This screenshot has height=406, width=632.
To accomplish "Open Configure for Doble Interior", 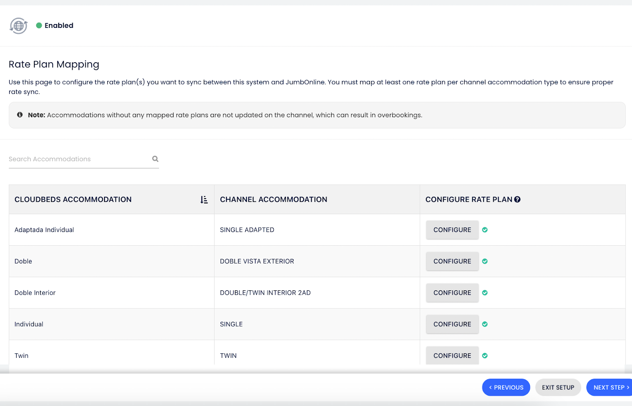I will 452,293.
